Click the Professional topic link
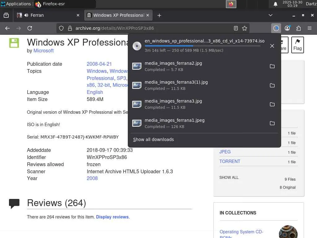Screen dimensions: 317x238 click(x=100, y=78)
